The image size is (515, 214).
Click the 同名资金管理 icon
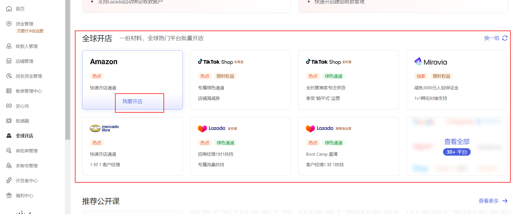coord(9,76)
